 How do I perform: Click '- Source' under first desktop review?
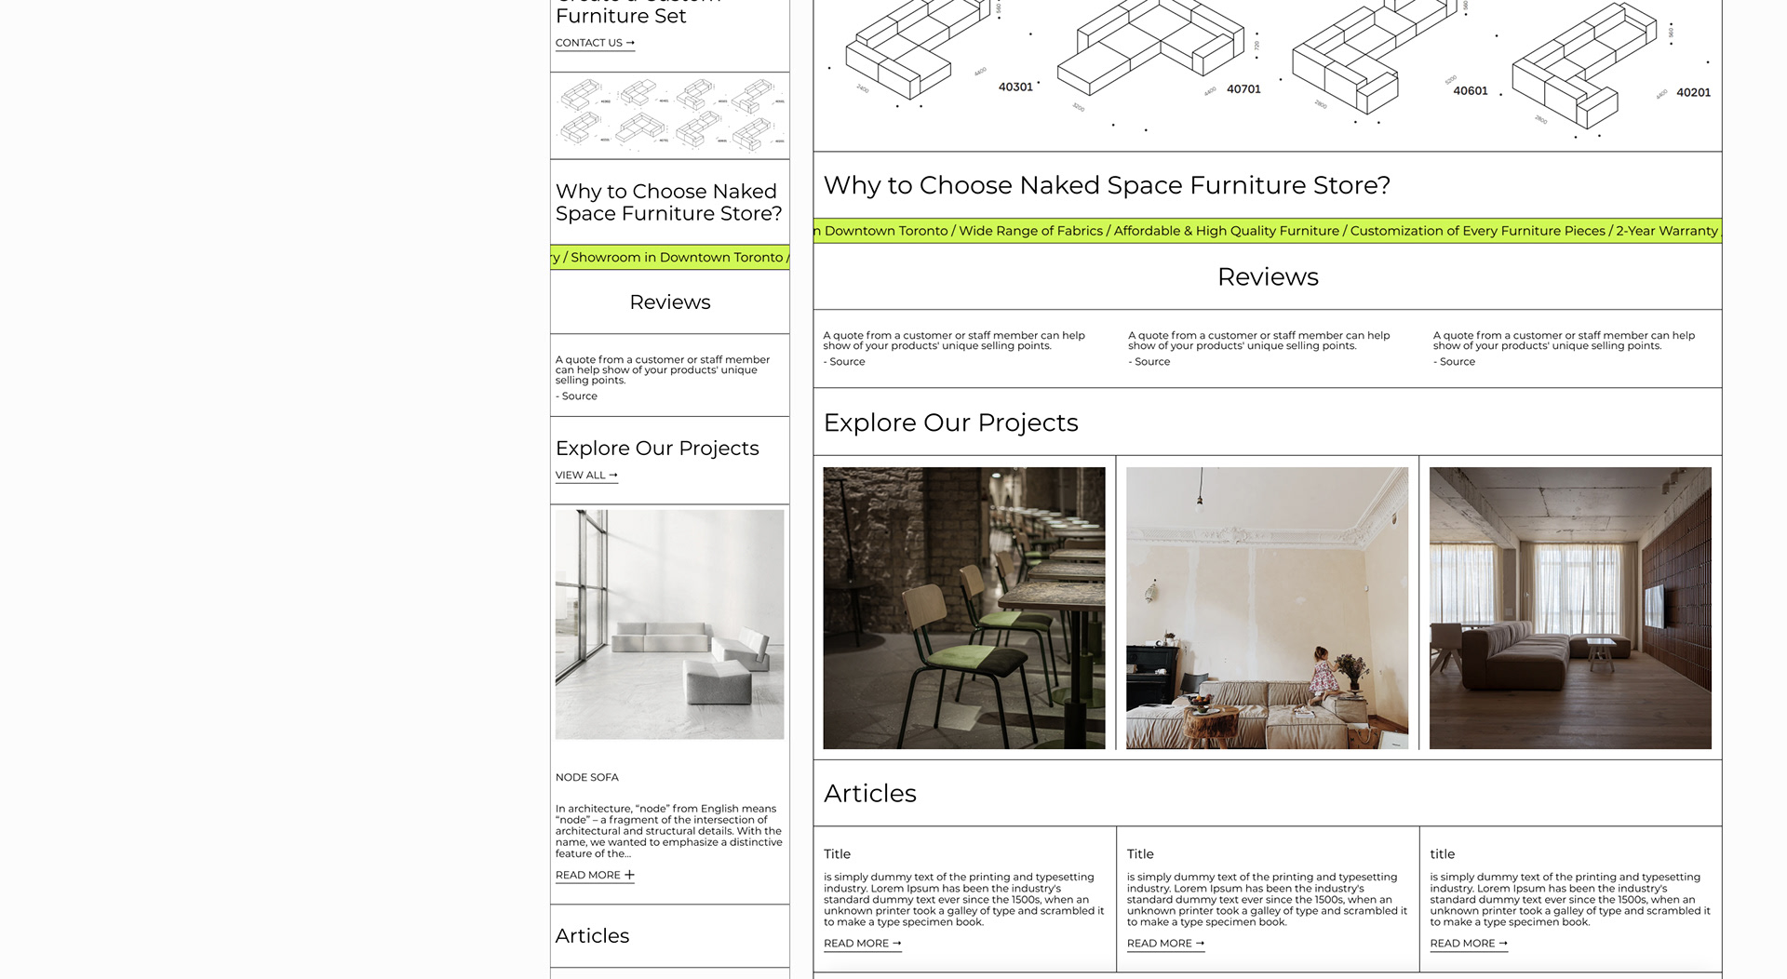pyautogui.click(x=844, y=362)
